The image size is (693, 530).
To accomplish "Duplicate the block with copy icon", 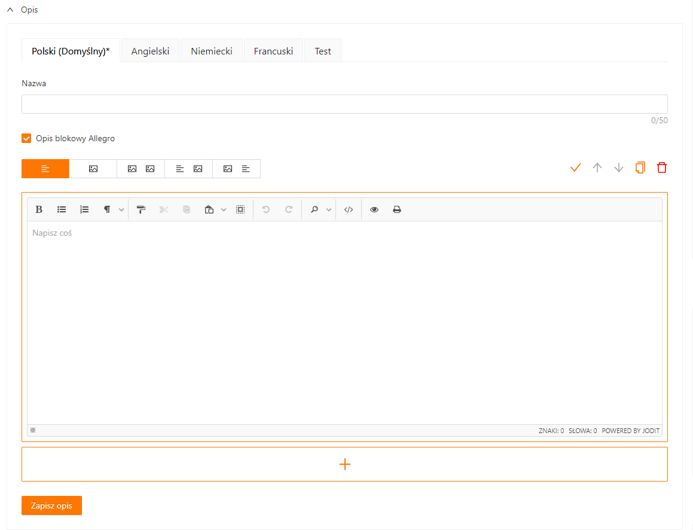I will coord(640,167).
